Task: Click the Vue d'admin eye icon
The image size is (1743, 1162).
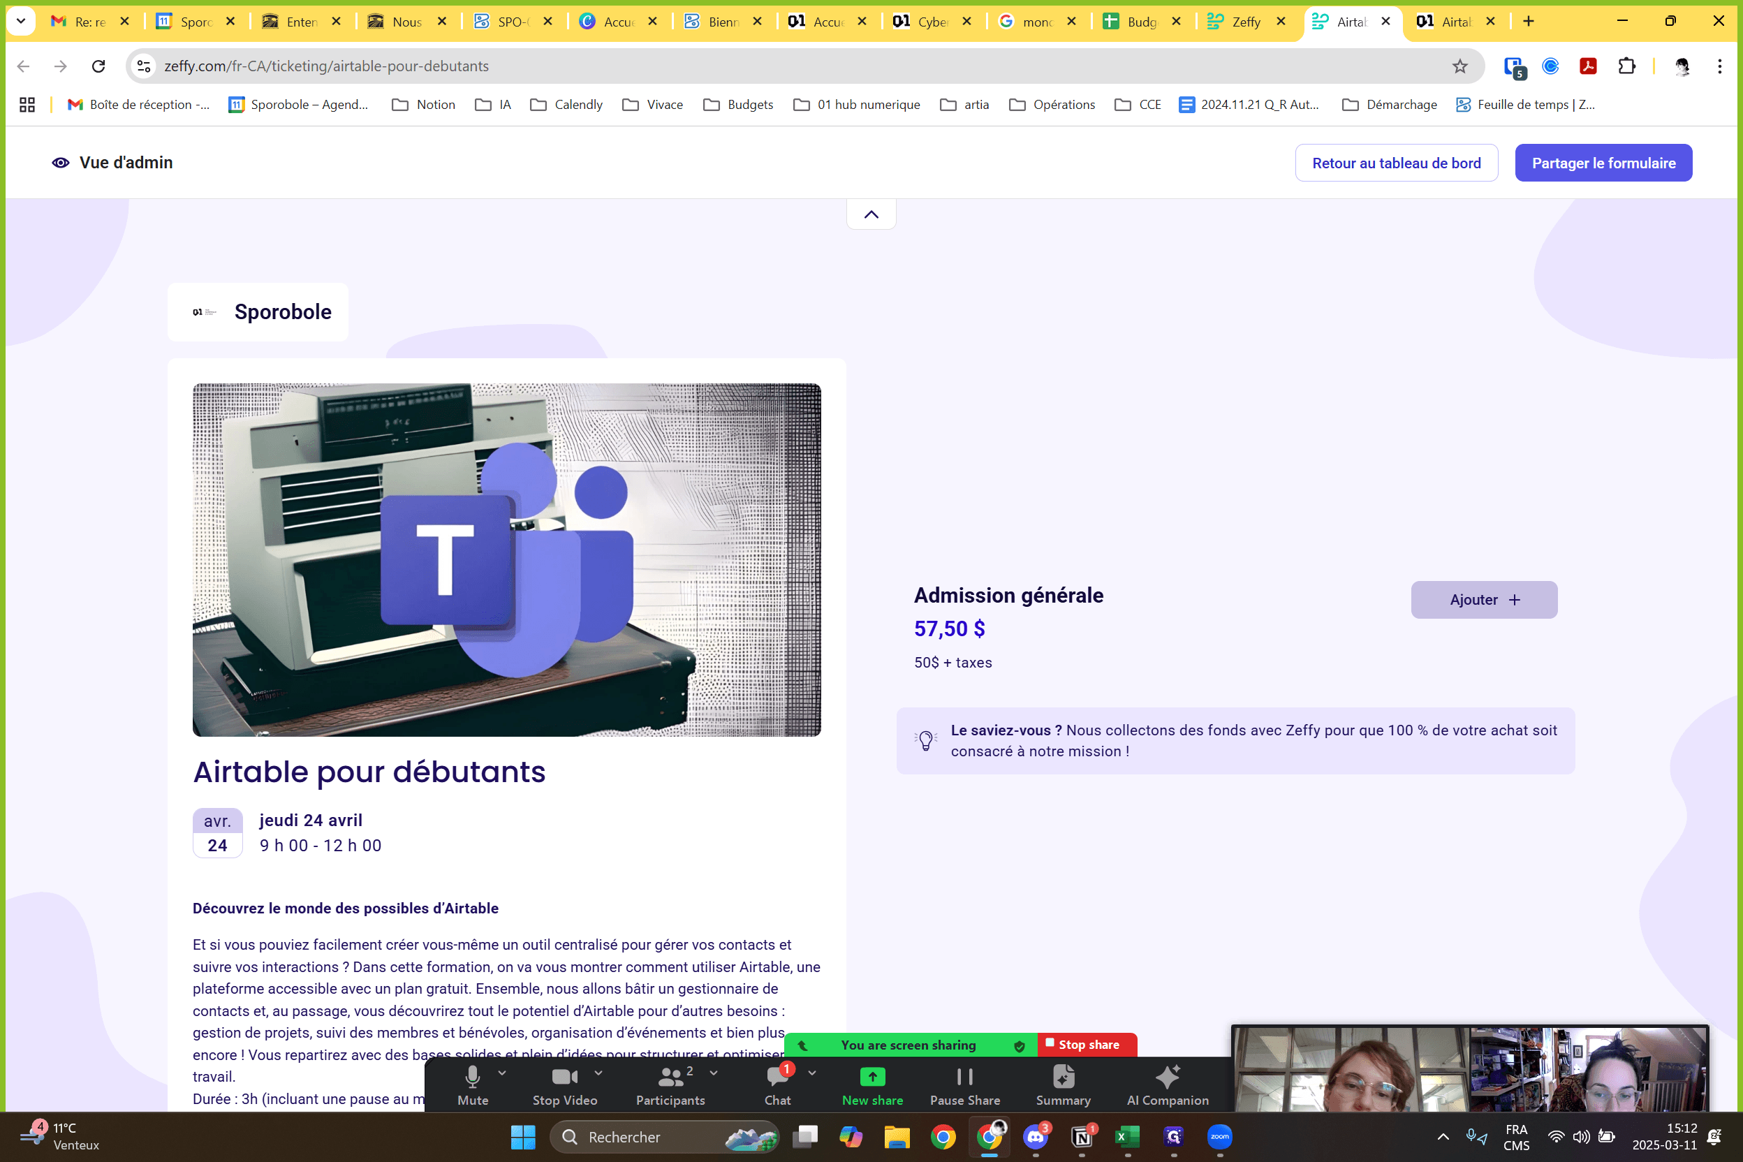Action: click(61, 162)
